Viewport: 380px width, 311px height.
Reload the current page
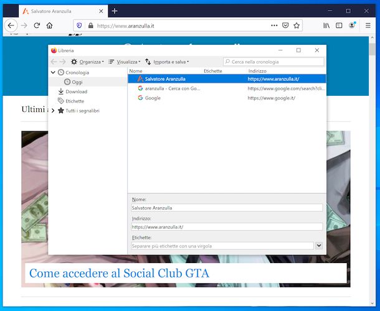[x=37, y=26]
